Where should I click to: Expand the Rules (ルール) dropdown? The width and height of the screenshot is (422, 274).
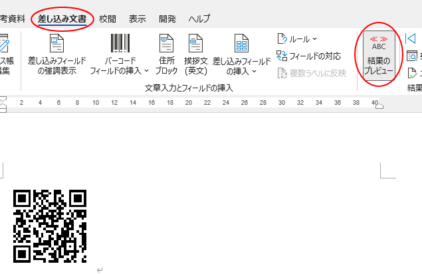298,39
